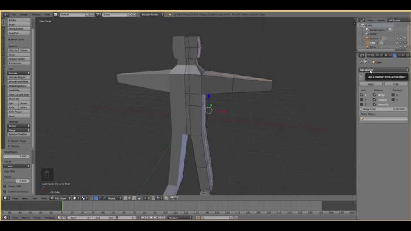Open the No Sync playback dropdown
The image size is (411, 231).
(180, 218)
